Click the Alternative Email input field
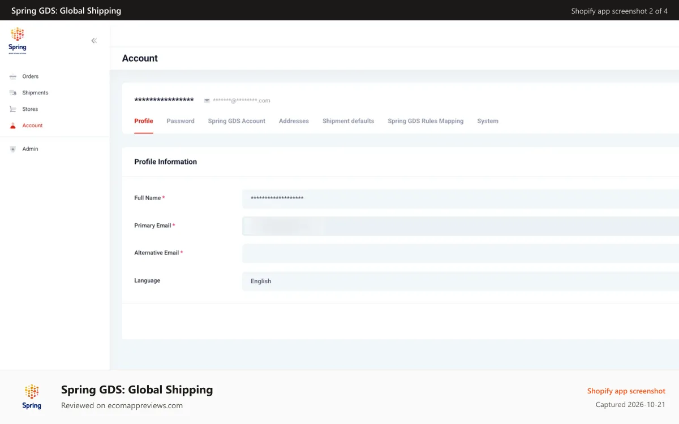The width and height of the screenshot is (679, 424). click(461, 253)
